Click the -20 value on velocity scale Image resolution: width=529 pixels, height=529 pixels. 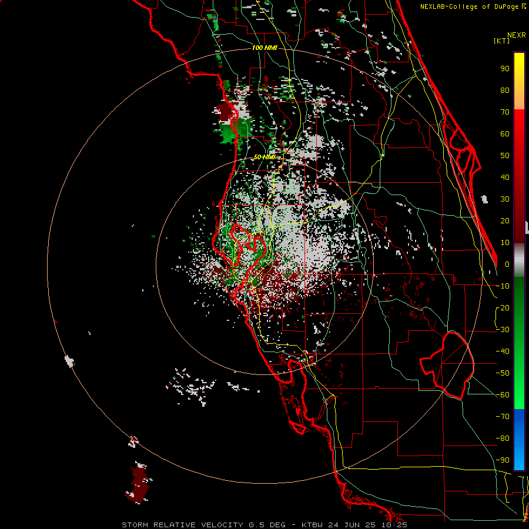point(503,308)
